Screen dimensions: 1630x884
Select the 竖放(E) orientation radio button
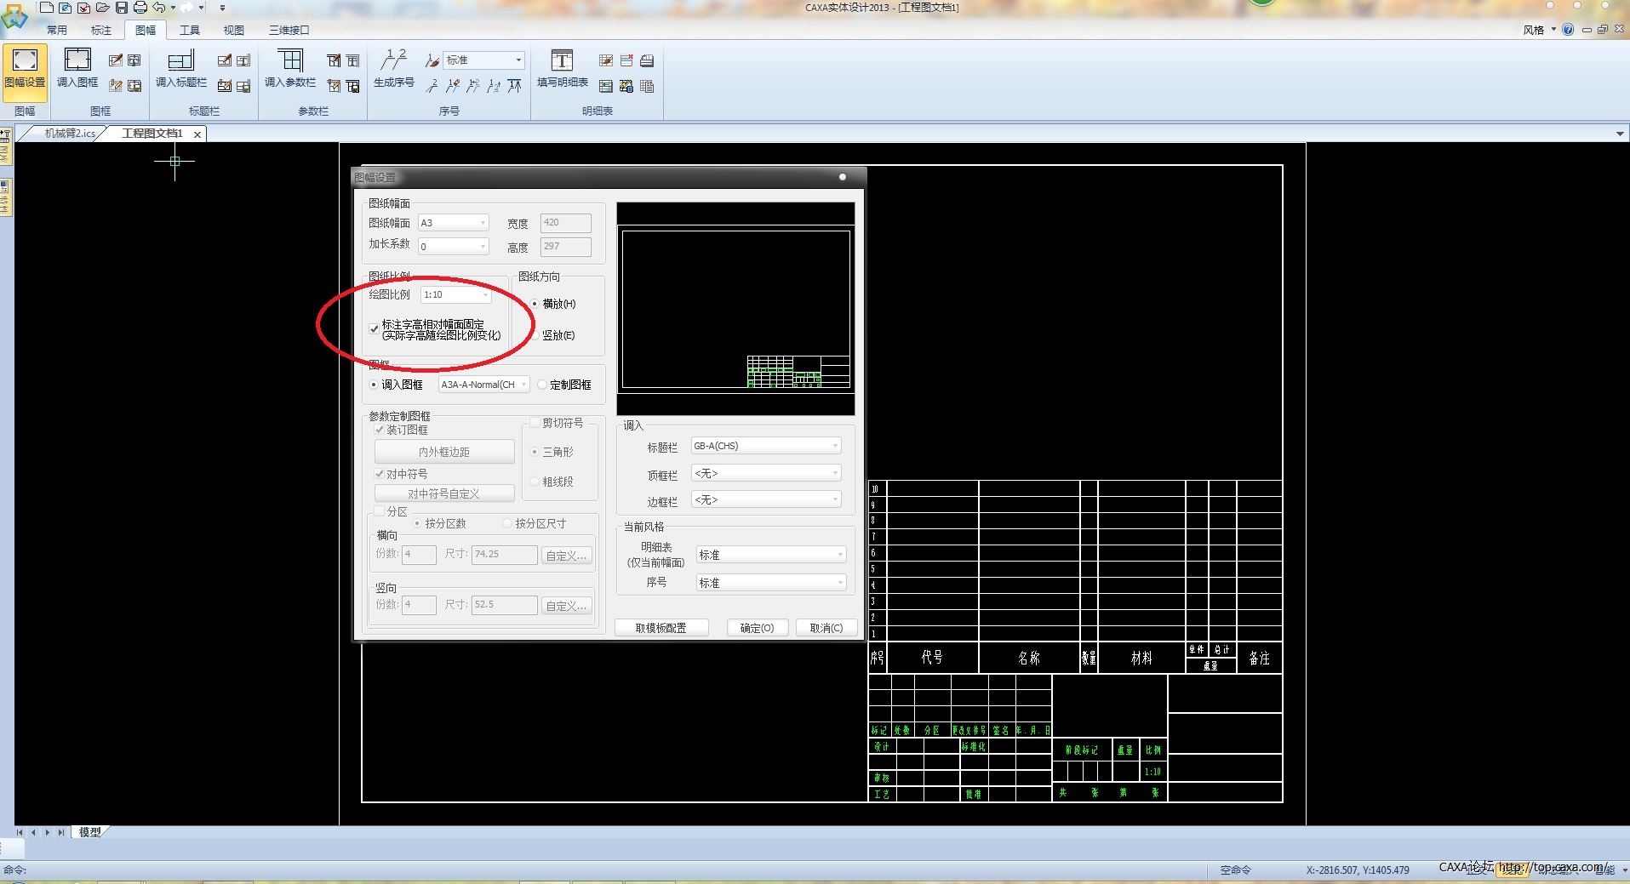535,335
